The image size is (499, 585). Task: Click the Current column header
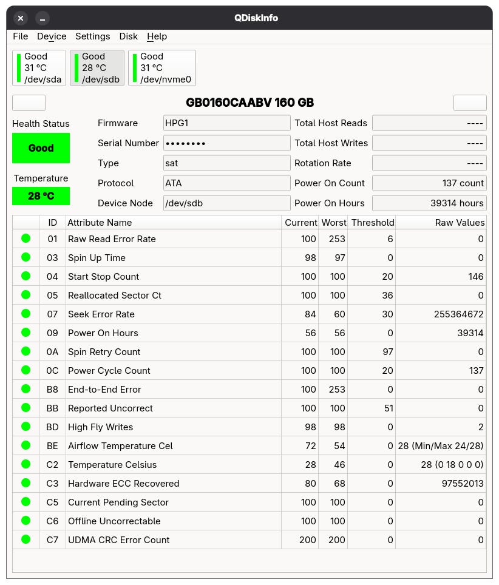pos(300,223)
